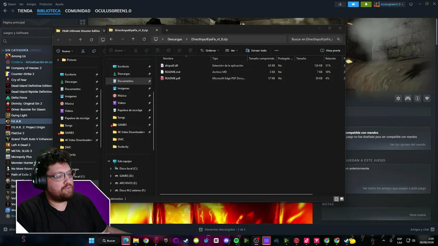This screenshot has width=438, height=246.
Task: Open the Amigos menu in Steam
Action: 31,4
